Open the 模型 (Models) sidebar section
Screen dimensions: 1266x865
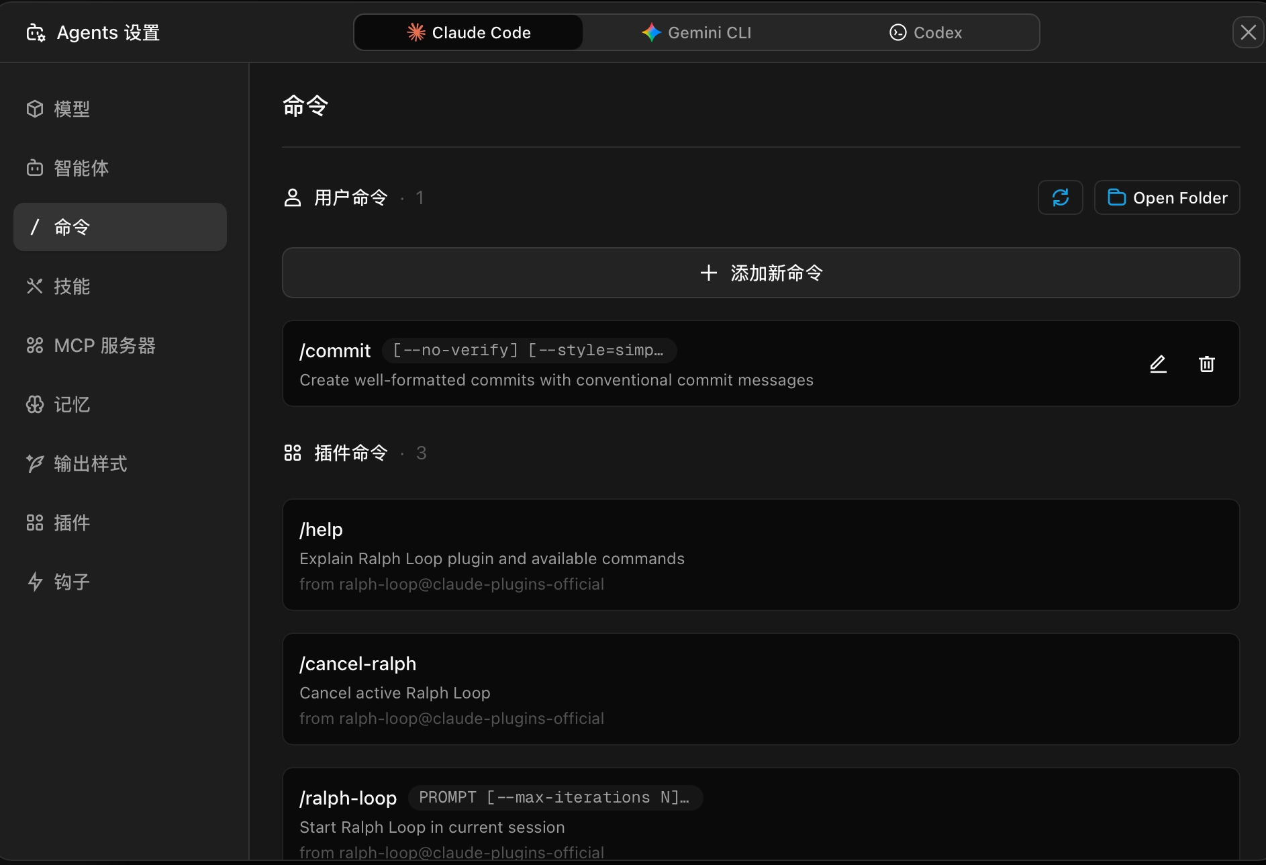coord(71,109)
